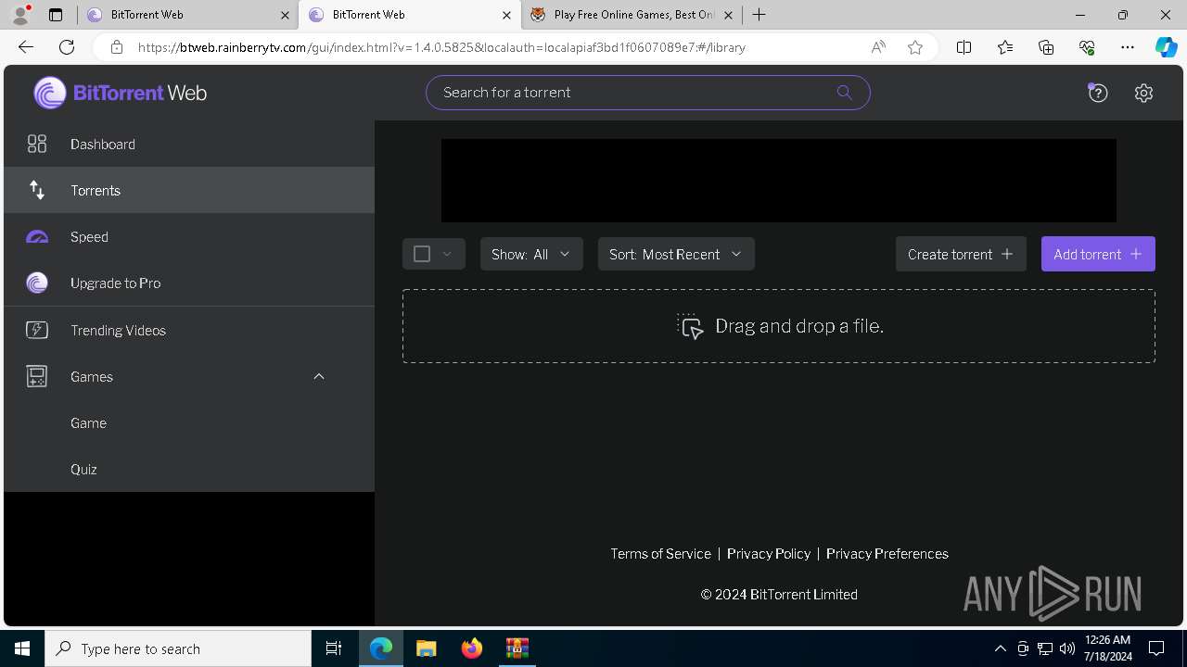Image resolution: width=1187 pixels, height=667 pixels.
Task: Go to Dashboard in the sidebar
Action: pos(189,144)
